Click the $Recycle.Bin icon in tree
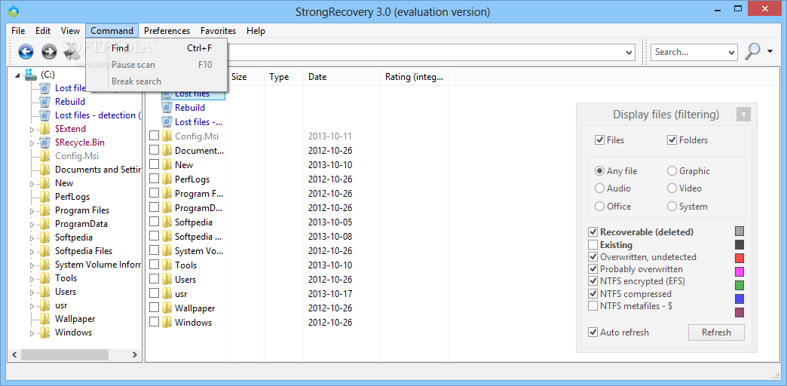Viewport: 787px width, 386px height. 44,142
